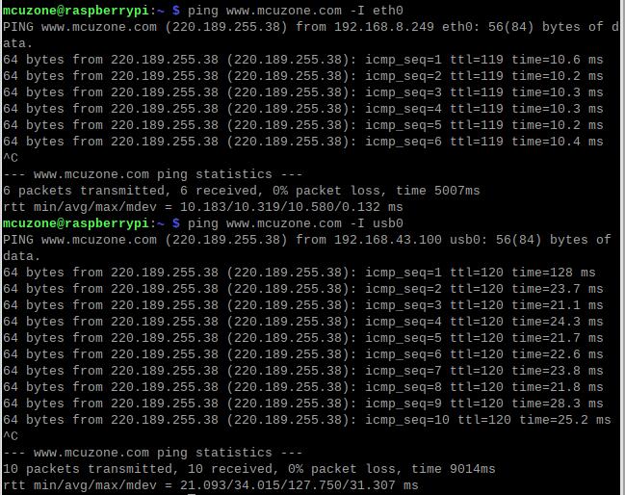Click the line '6 packets transmitted, 6 received'
The image size is (625, 495).
(241, 191)
